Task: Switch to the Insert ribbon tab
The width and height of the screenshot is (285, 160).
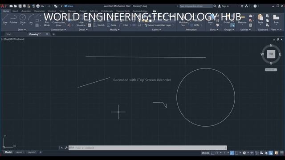Action: point(15,11)
